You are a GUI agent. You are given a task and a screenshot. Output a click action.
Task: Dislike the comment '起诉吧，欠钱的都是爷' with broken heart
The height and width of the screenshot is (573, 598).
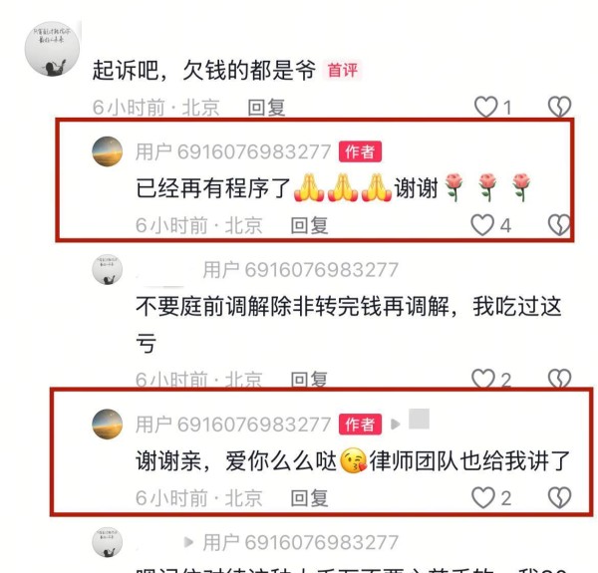pyautogui.click(x=559, y=107)
